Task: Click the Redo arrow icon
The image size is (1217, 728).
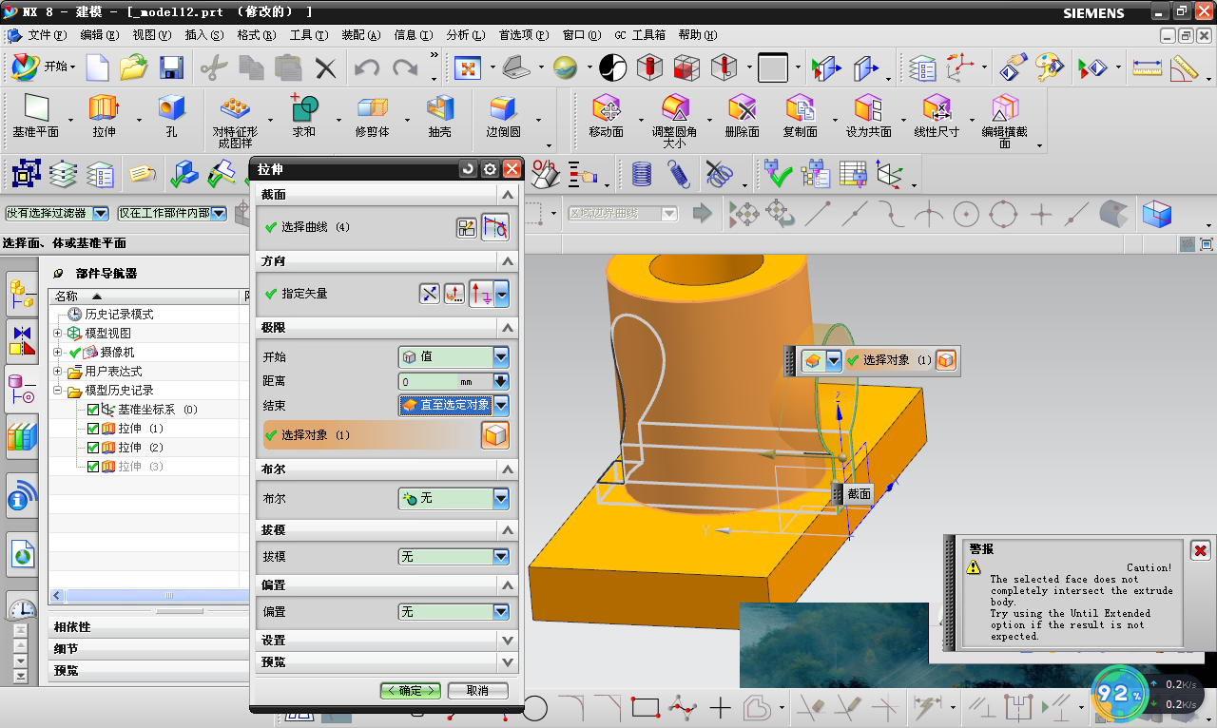Action: click(x=405, y=67)
